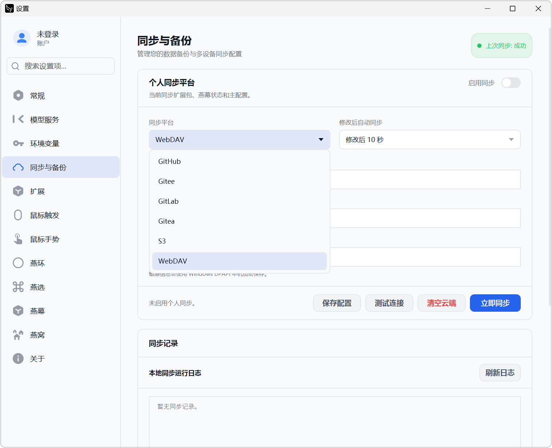Open the 关于 page

coord(61,358)
